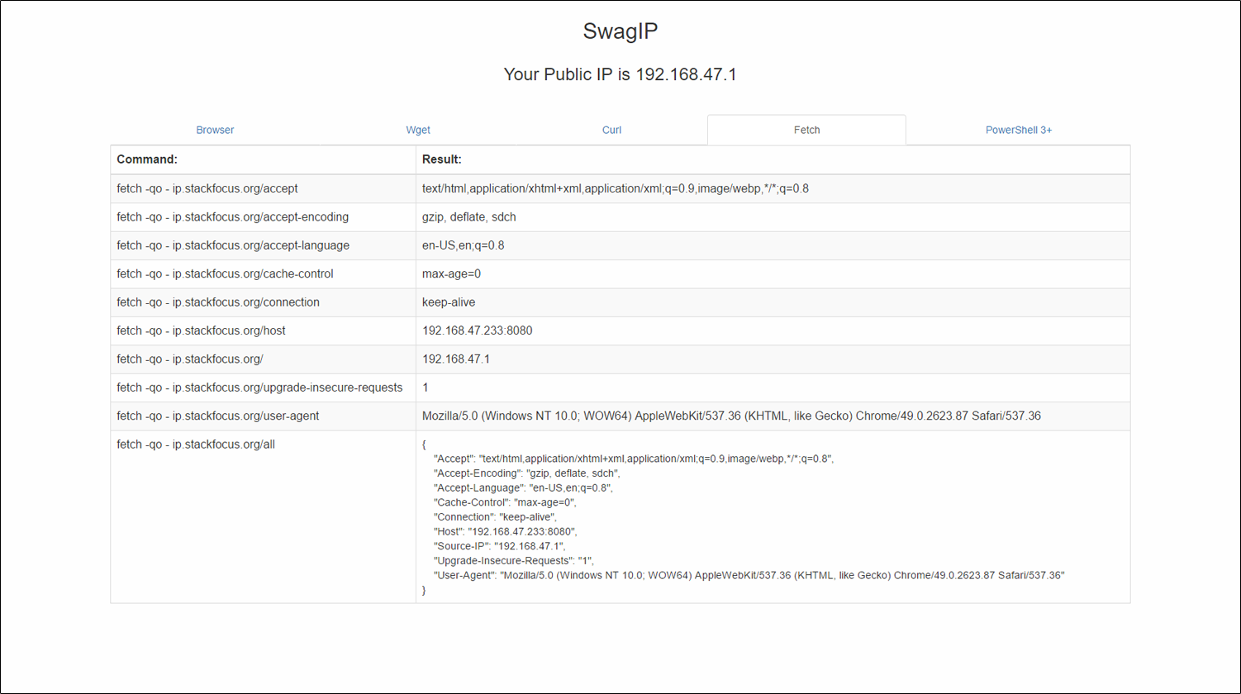
Task: Open the Wget tab
Action: (418, 131)
